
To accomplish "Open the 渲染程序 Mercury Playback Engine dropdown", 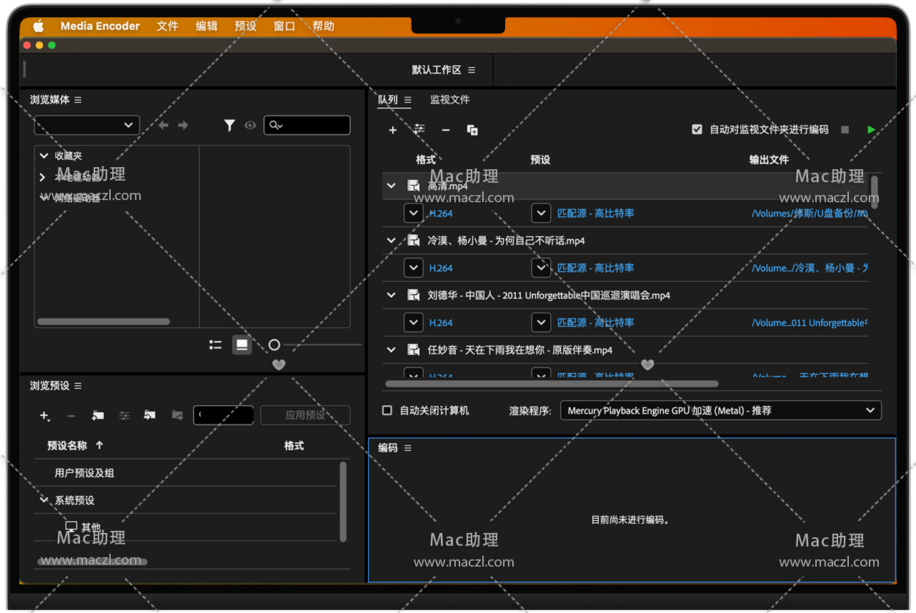I will tap(720, 410).
